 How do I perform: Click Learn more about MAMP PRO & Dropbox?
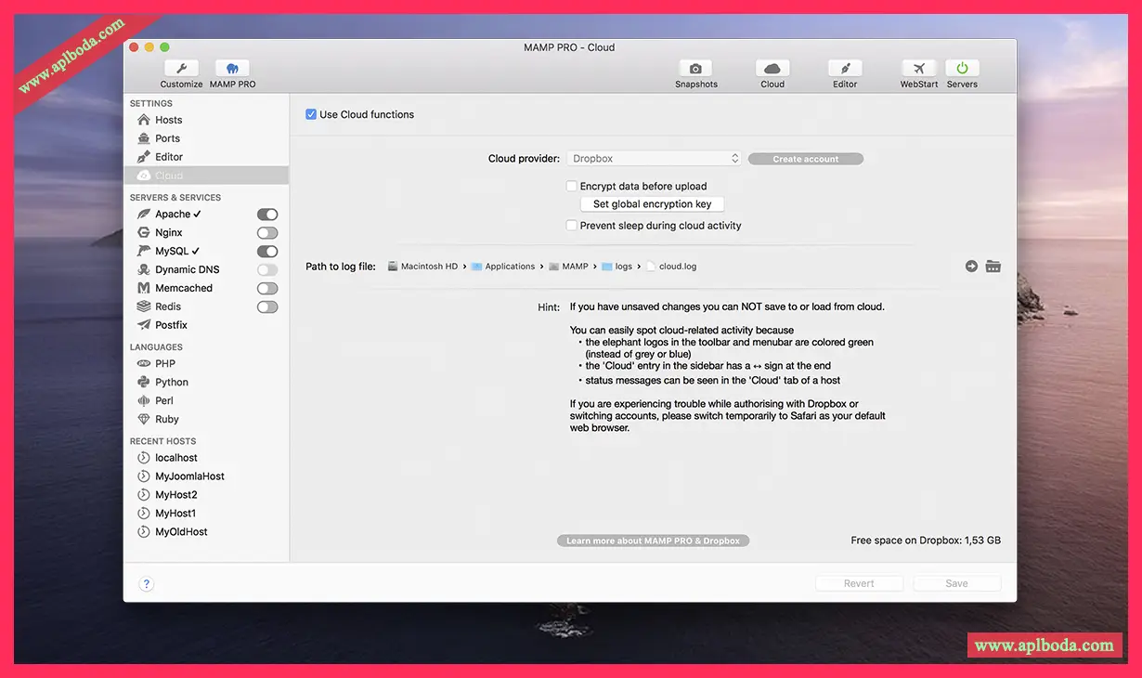(653, 541)
